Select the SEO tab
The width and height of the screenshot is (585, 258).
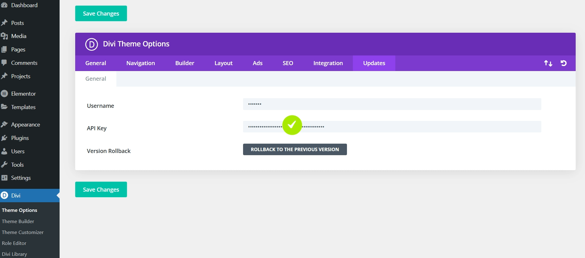point(288,63)
